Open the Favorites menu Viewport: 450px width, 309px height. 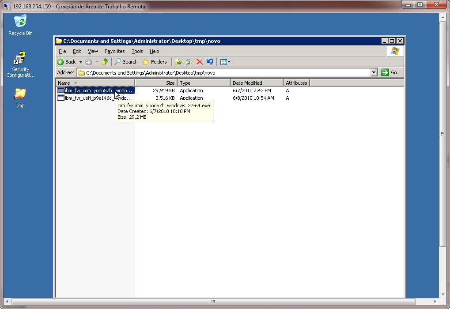[114, 51]
